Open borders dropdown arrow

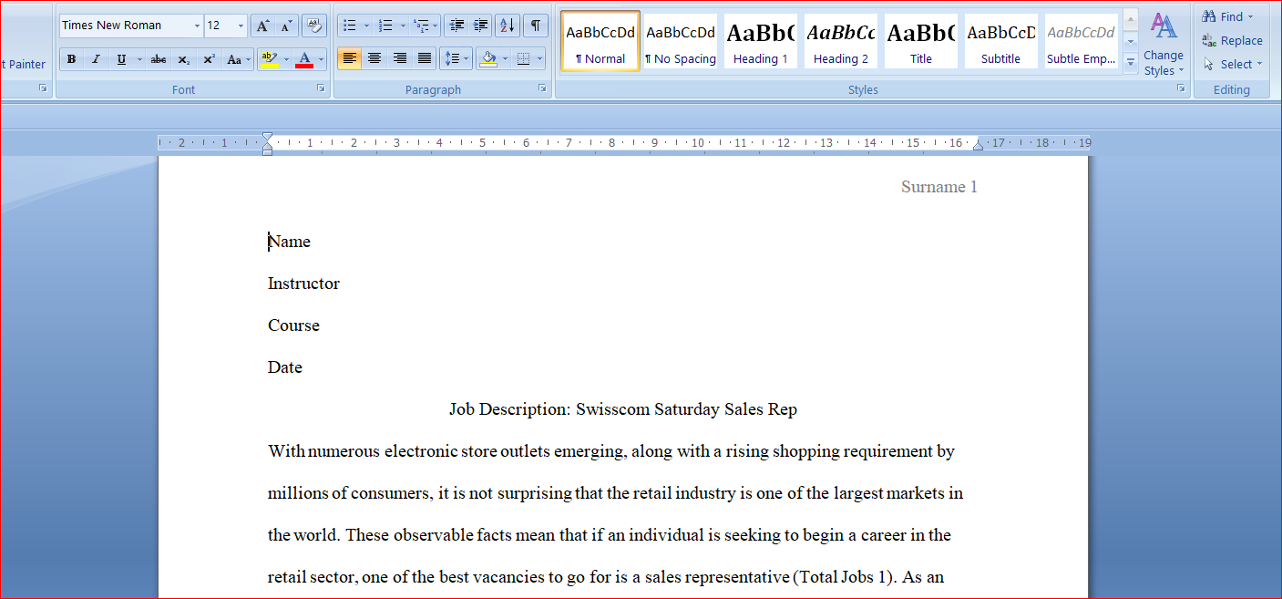539,59
